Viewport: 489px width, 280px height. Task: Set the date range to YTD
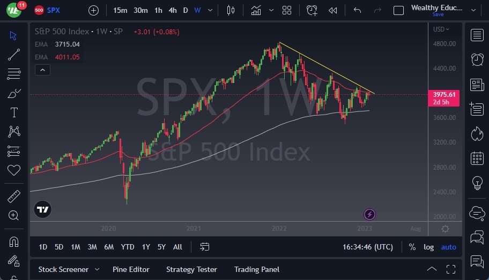click(128, 247)
